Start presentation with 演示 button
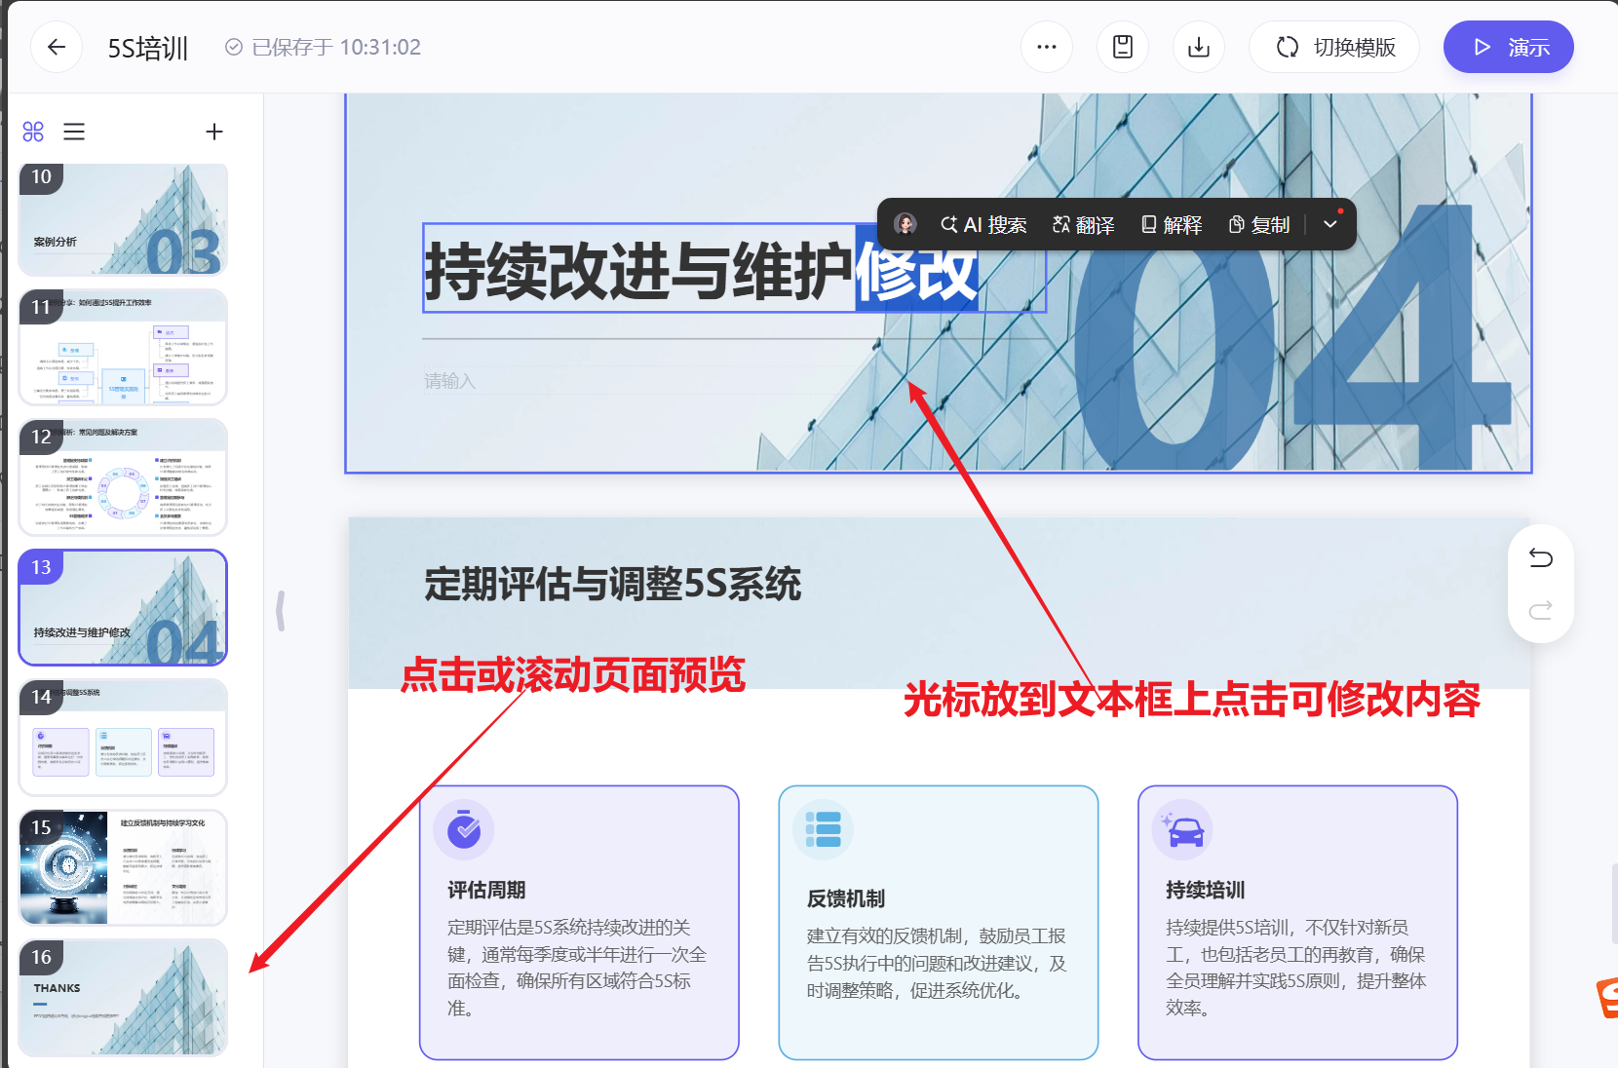The height and width of the screenshot is (1068, 1618). [1508, 47]
